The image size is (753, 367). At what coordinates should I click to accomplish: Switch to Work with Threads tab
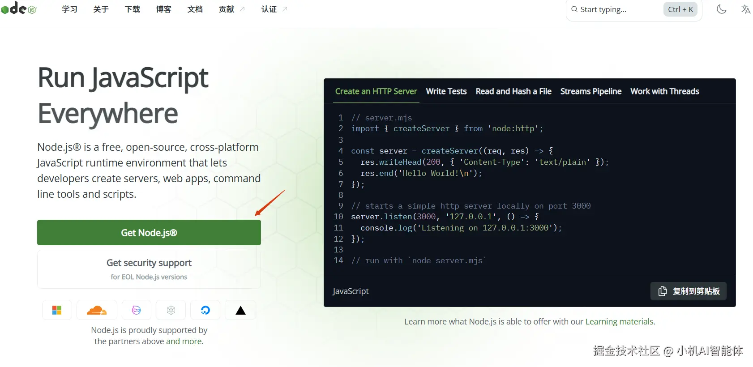[x=665, y=91]
